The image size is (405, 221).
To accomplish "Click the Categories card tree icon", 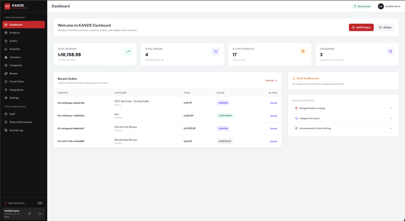I will click(x=390, y=51).
